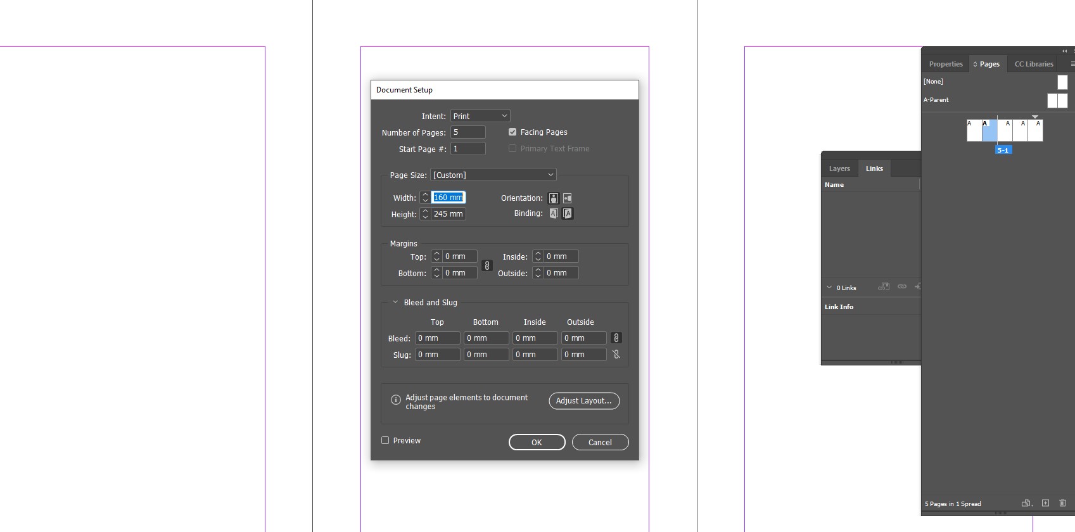Viewport: 1075px width, 532px height.
Task: Select portrait orientation icon
Action: tap(554, 198)
